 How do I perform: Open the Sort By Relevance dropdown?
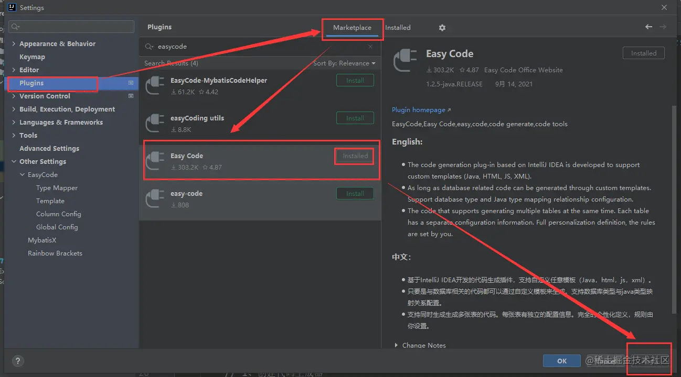coord(344,63)
